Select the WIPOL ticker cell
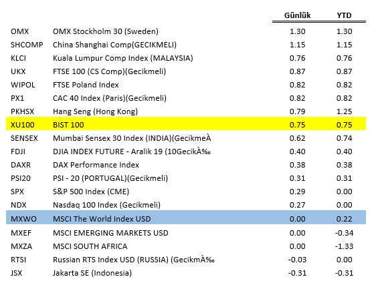 point(23,85)
